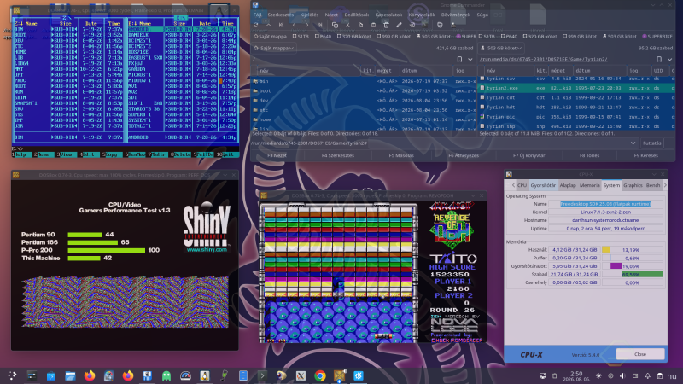Open the Nézet menu
This screenshot has height=384, width=683.
(x=331, y=15)
